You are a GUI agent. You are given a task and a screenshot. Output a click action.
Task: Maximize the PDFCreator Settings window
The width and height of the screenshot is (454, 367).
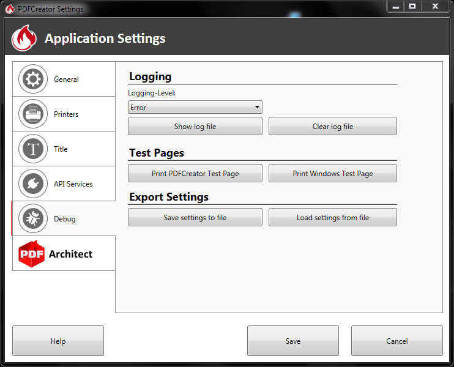coord(412,6)
